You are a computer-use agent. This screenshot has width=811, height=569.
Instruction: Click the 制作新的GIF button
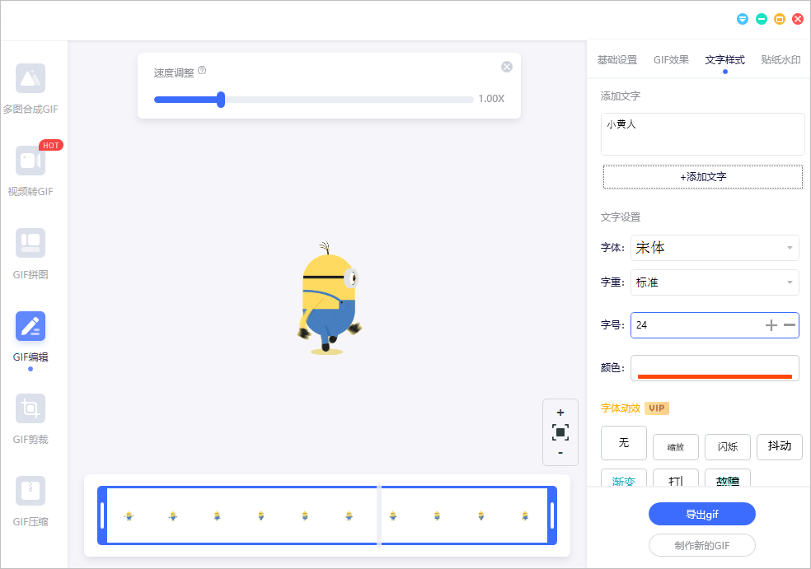pos(702,545)
